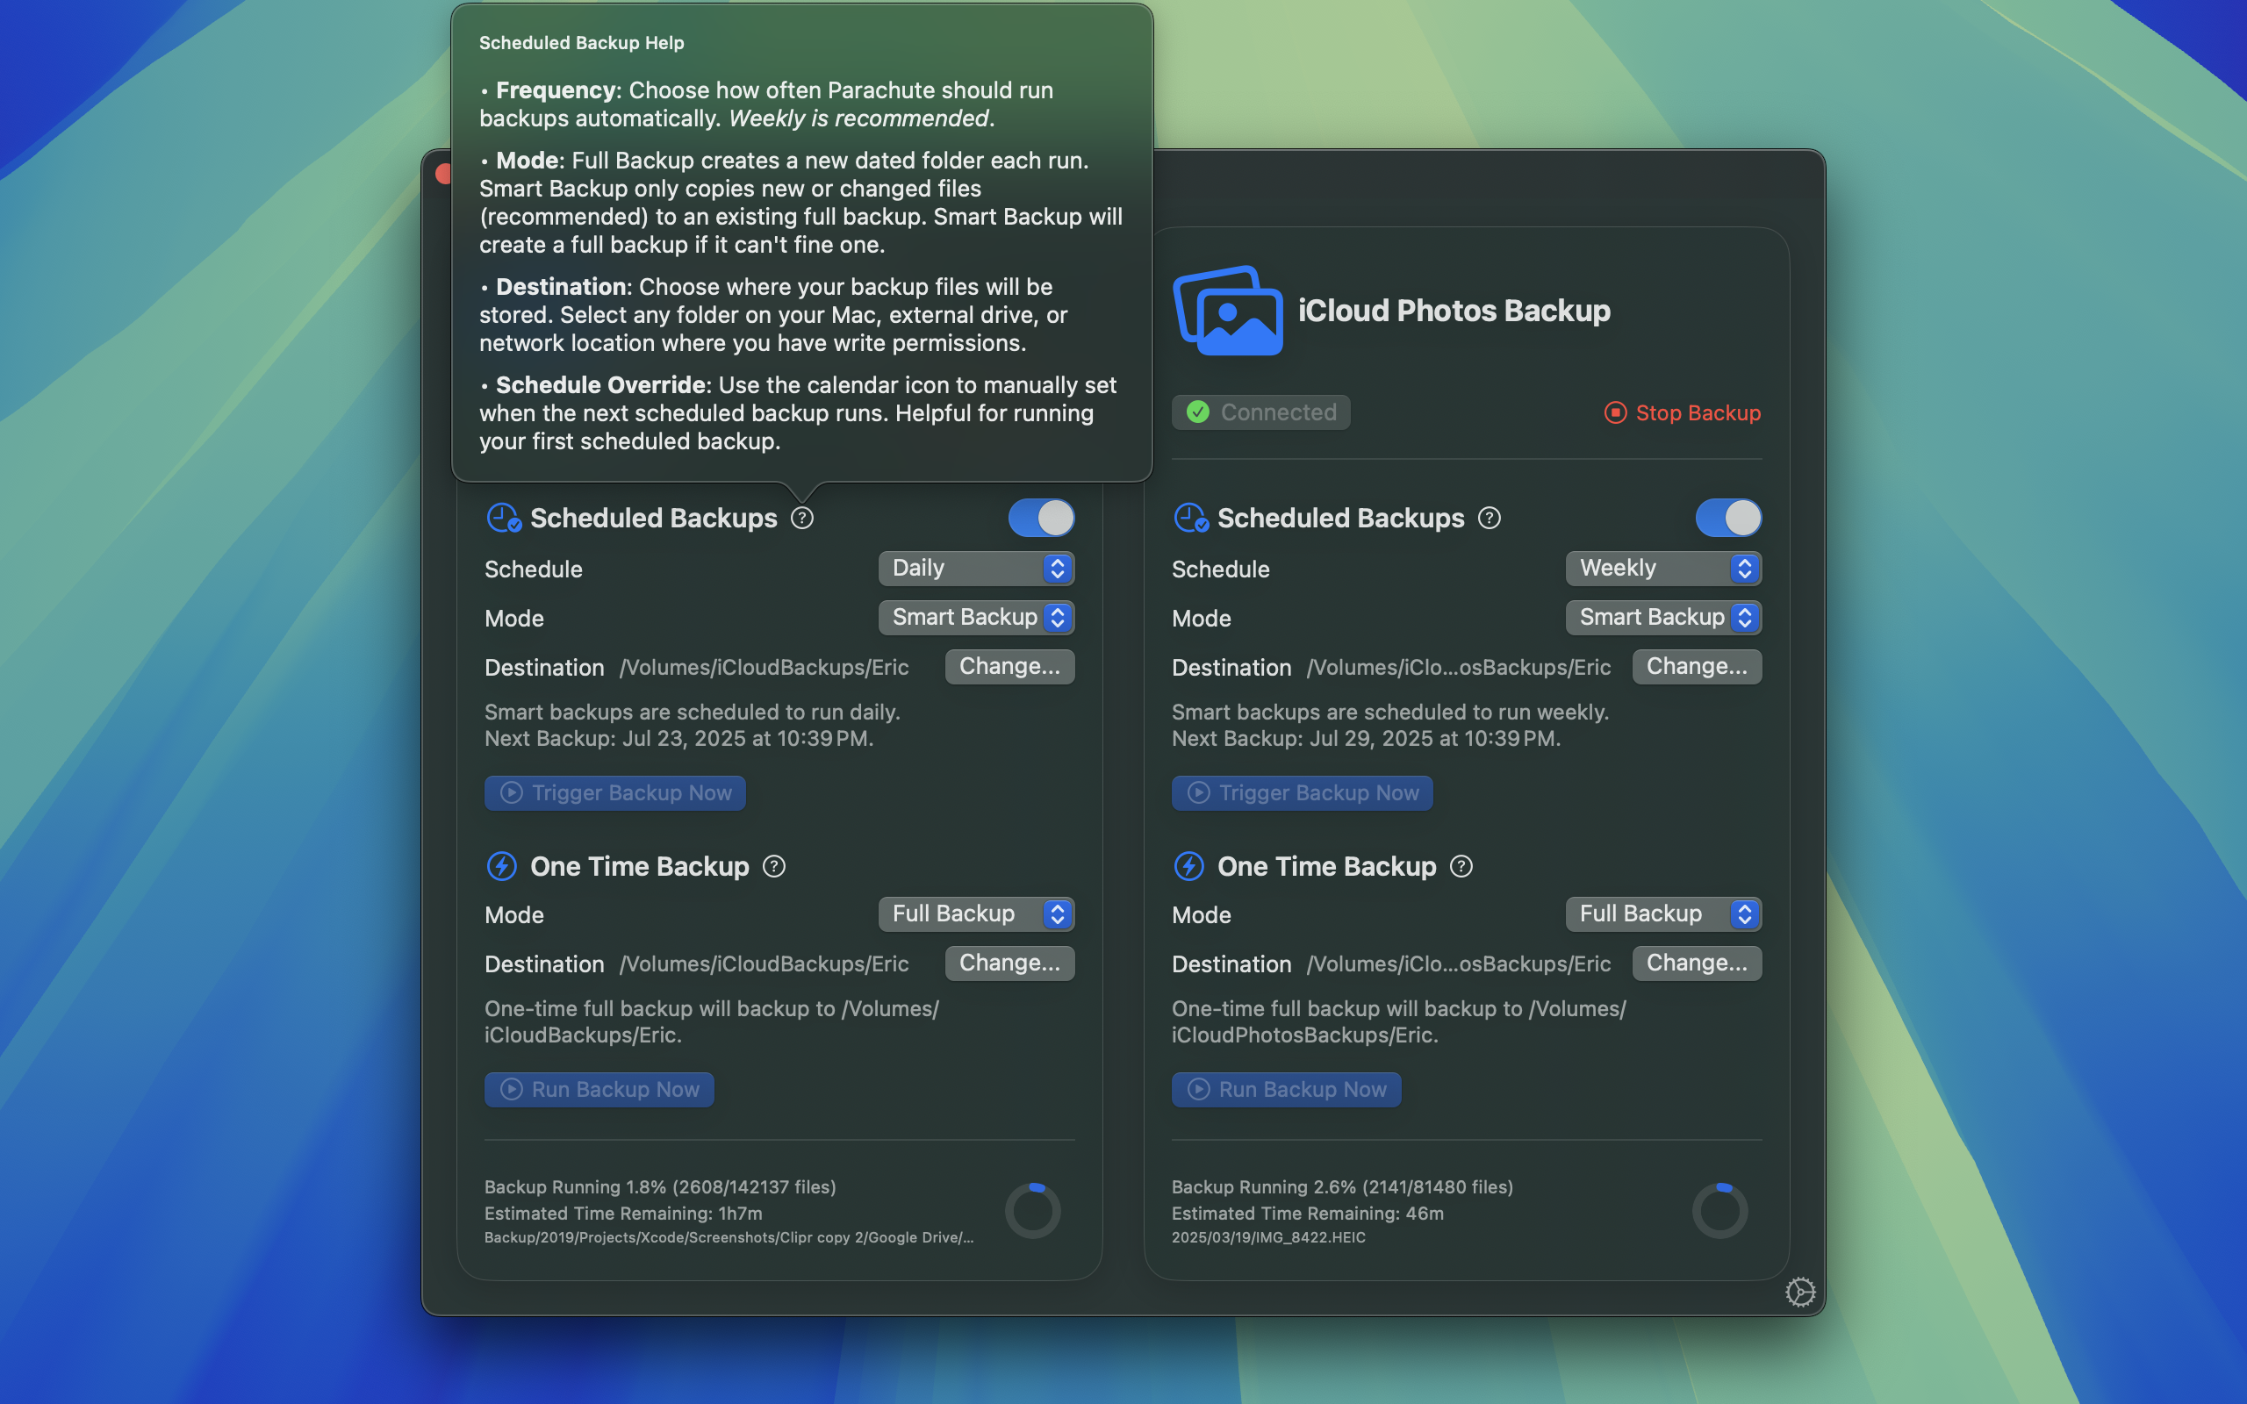The width and height of the screenshot is (2247, 1404).
Task: Click the Scheduled Backup Help popover title
Action: click(581, 43)
